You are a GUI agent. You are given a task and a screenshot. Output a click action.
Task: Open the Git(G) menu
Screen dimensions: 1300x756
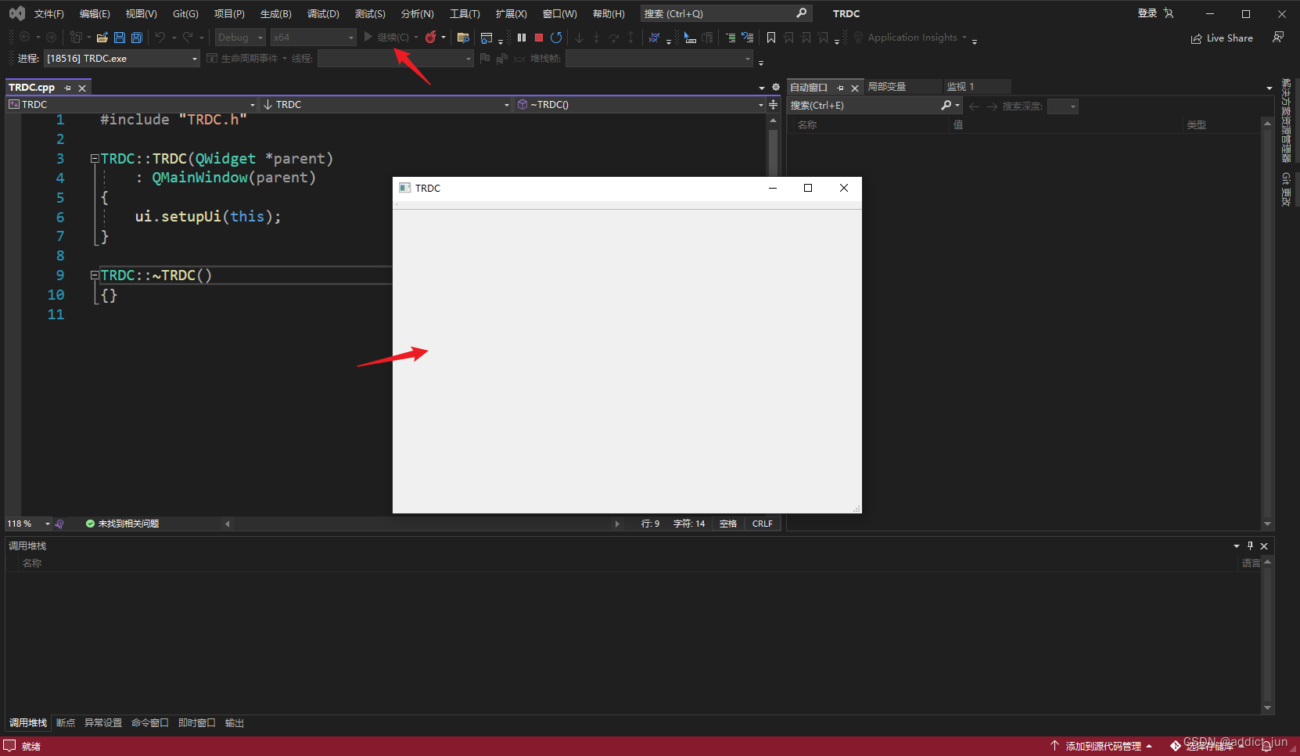click(x=185, y=14)
